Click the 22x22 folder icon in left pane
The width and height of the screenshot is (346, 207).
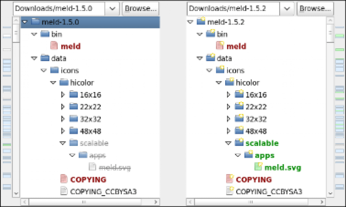(73, 106)
